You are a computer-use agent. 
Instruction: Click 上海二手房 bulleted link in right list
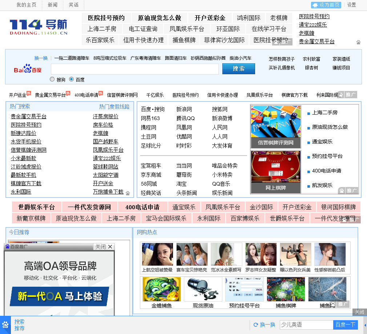tap(324, 113)
